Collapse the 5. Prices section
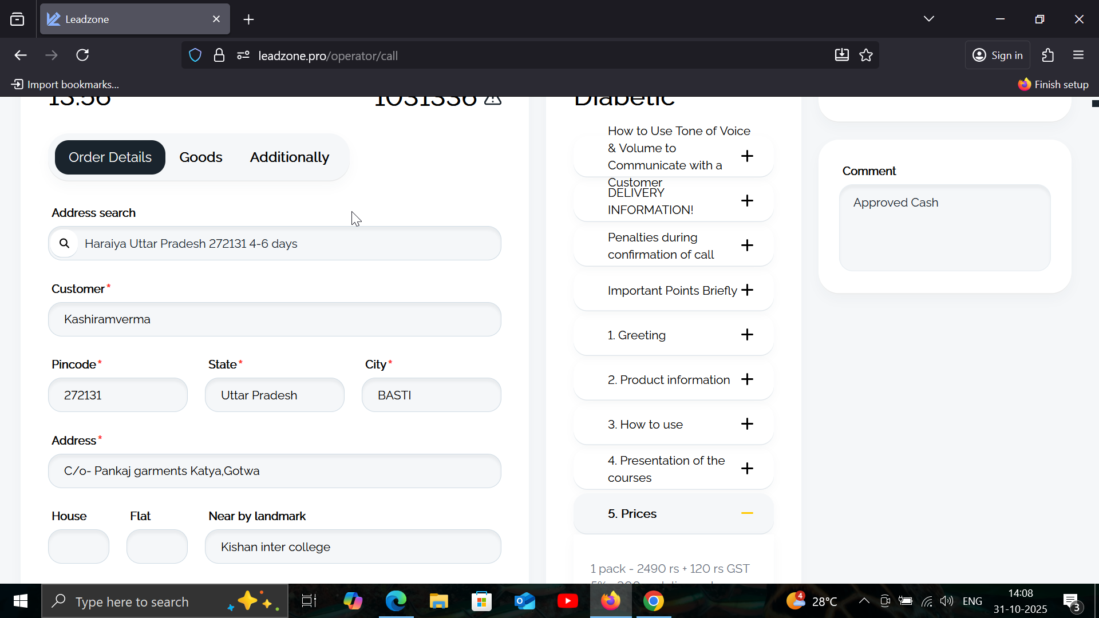Viewport: 1099px width, 618px height. tap(747, 513)
